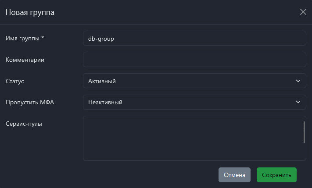Click the Комментарии label
312x188 pixels.
(25, 60)
